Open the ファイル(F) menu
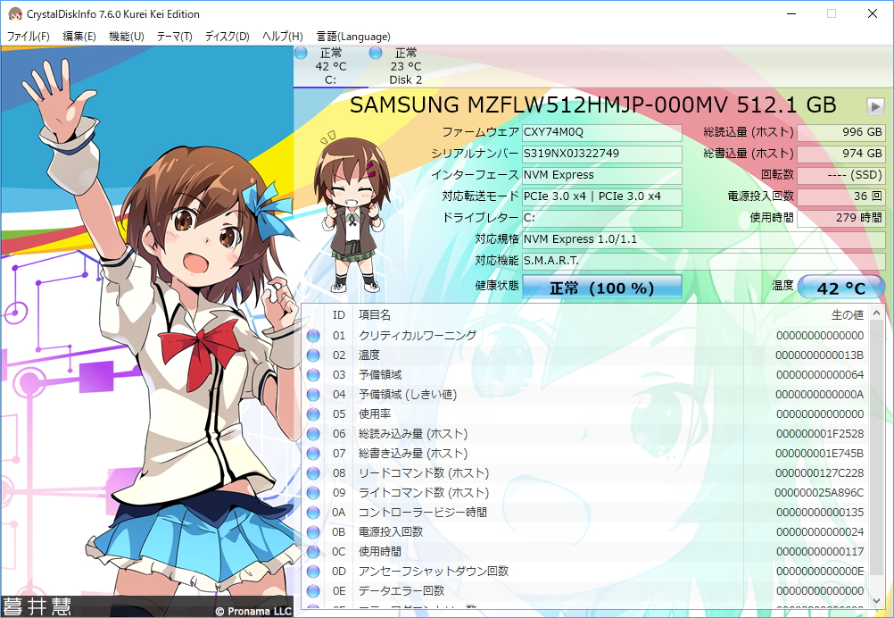This screenshot has width=894, height=618. (x=28, y=37)
